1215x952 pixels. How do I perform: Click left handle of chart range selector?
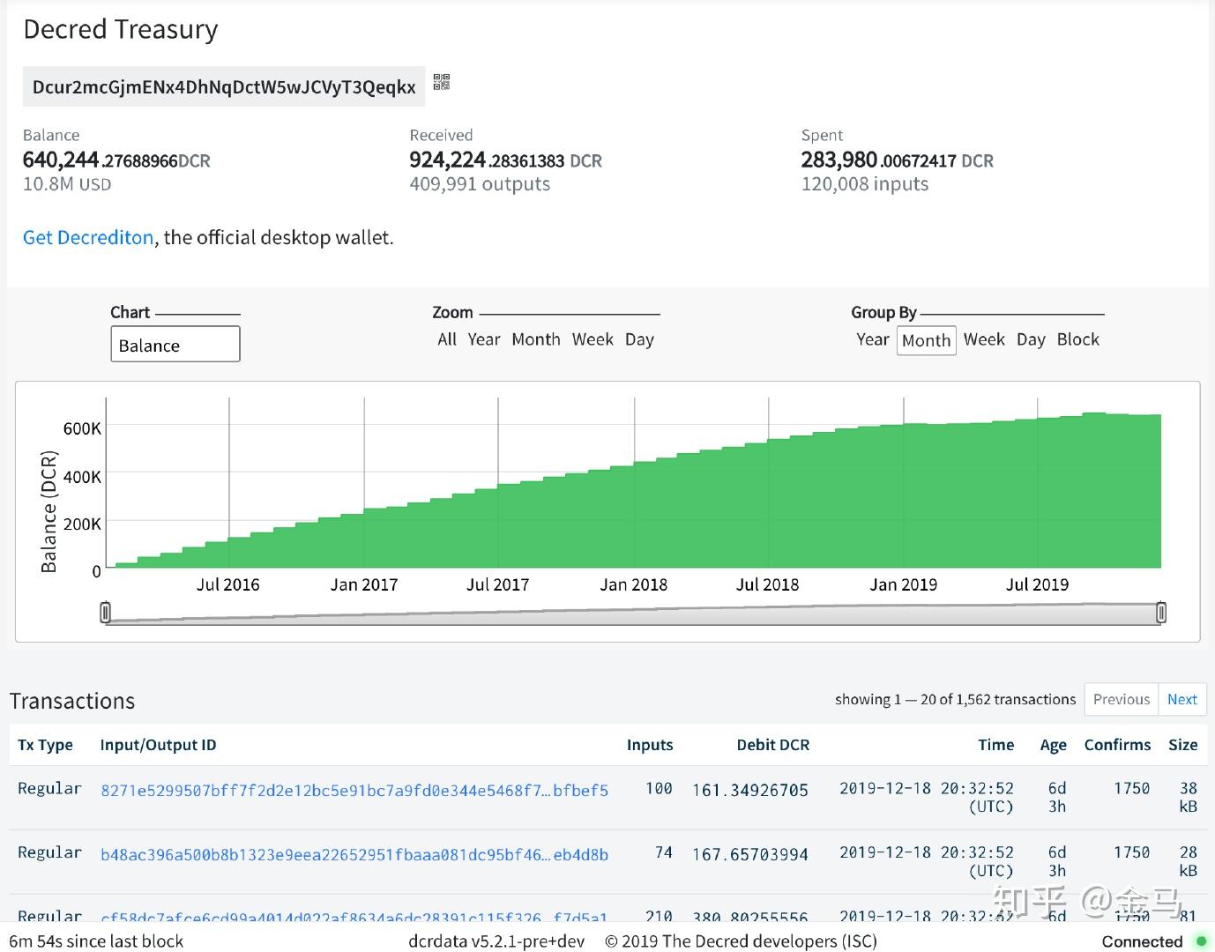(x=106, y=613)
